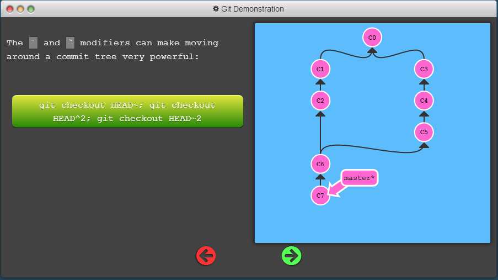Click the green next arrow button
The width and height of the screenshot is (498, 280).
point(291,256)
